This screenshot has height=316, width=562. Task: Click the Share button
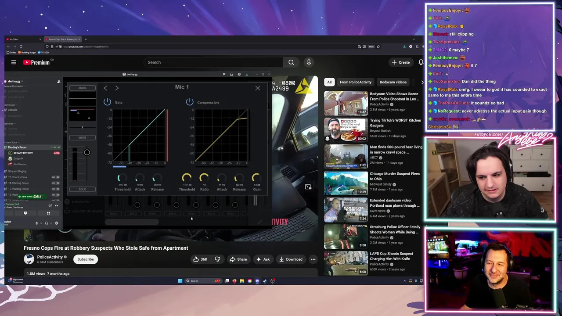pyautogui.click(x=238, y=259)
